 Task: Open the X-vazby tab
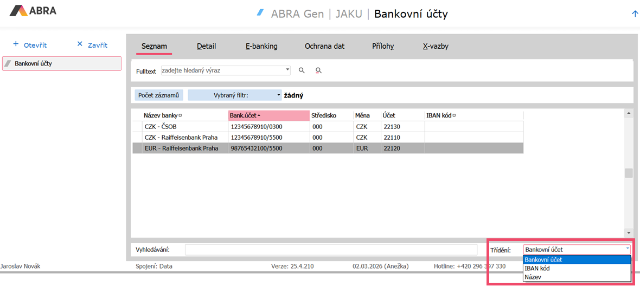[x=436, y=46]
